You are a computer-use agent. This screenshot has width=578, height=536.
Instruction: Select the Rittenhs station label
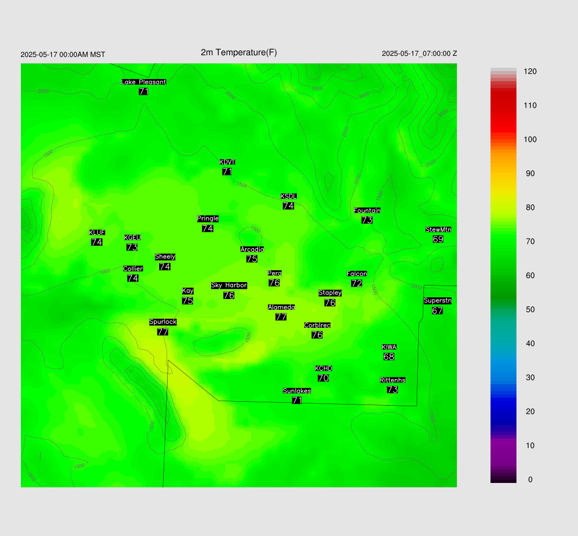[393, 380]
